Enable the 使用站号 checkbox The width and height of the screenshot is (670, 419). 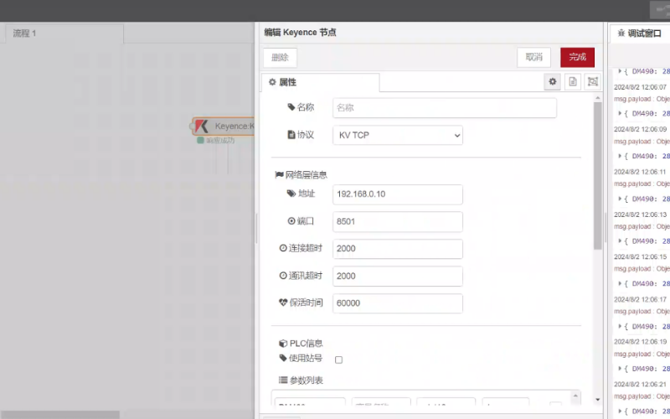pos(338,360)
